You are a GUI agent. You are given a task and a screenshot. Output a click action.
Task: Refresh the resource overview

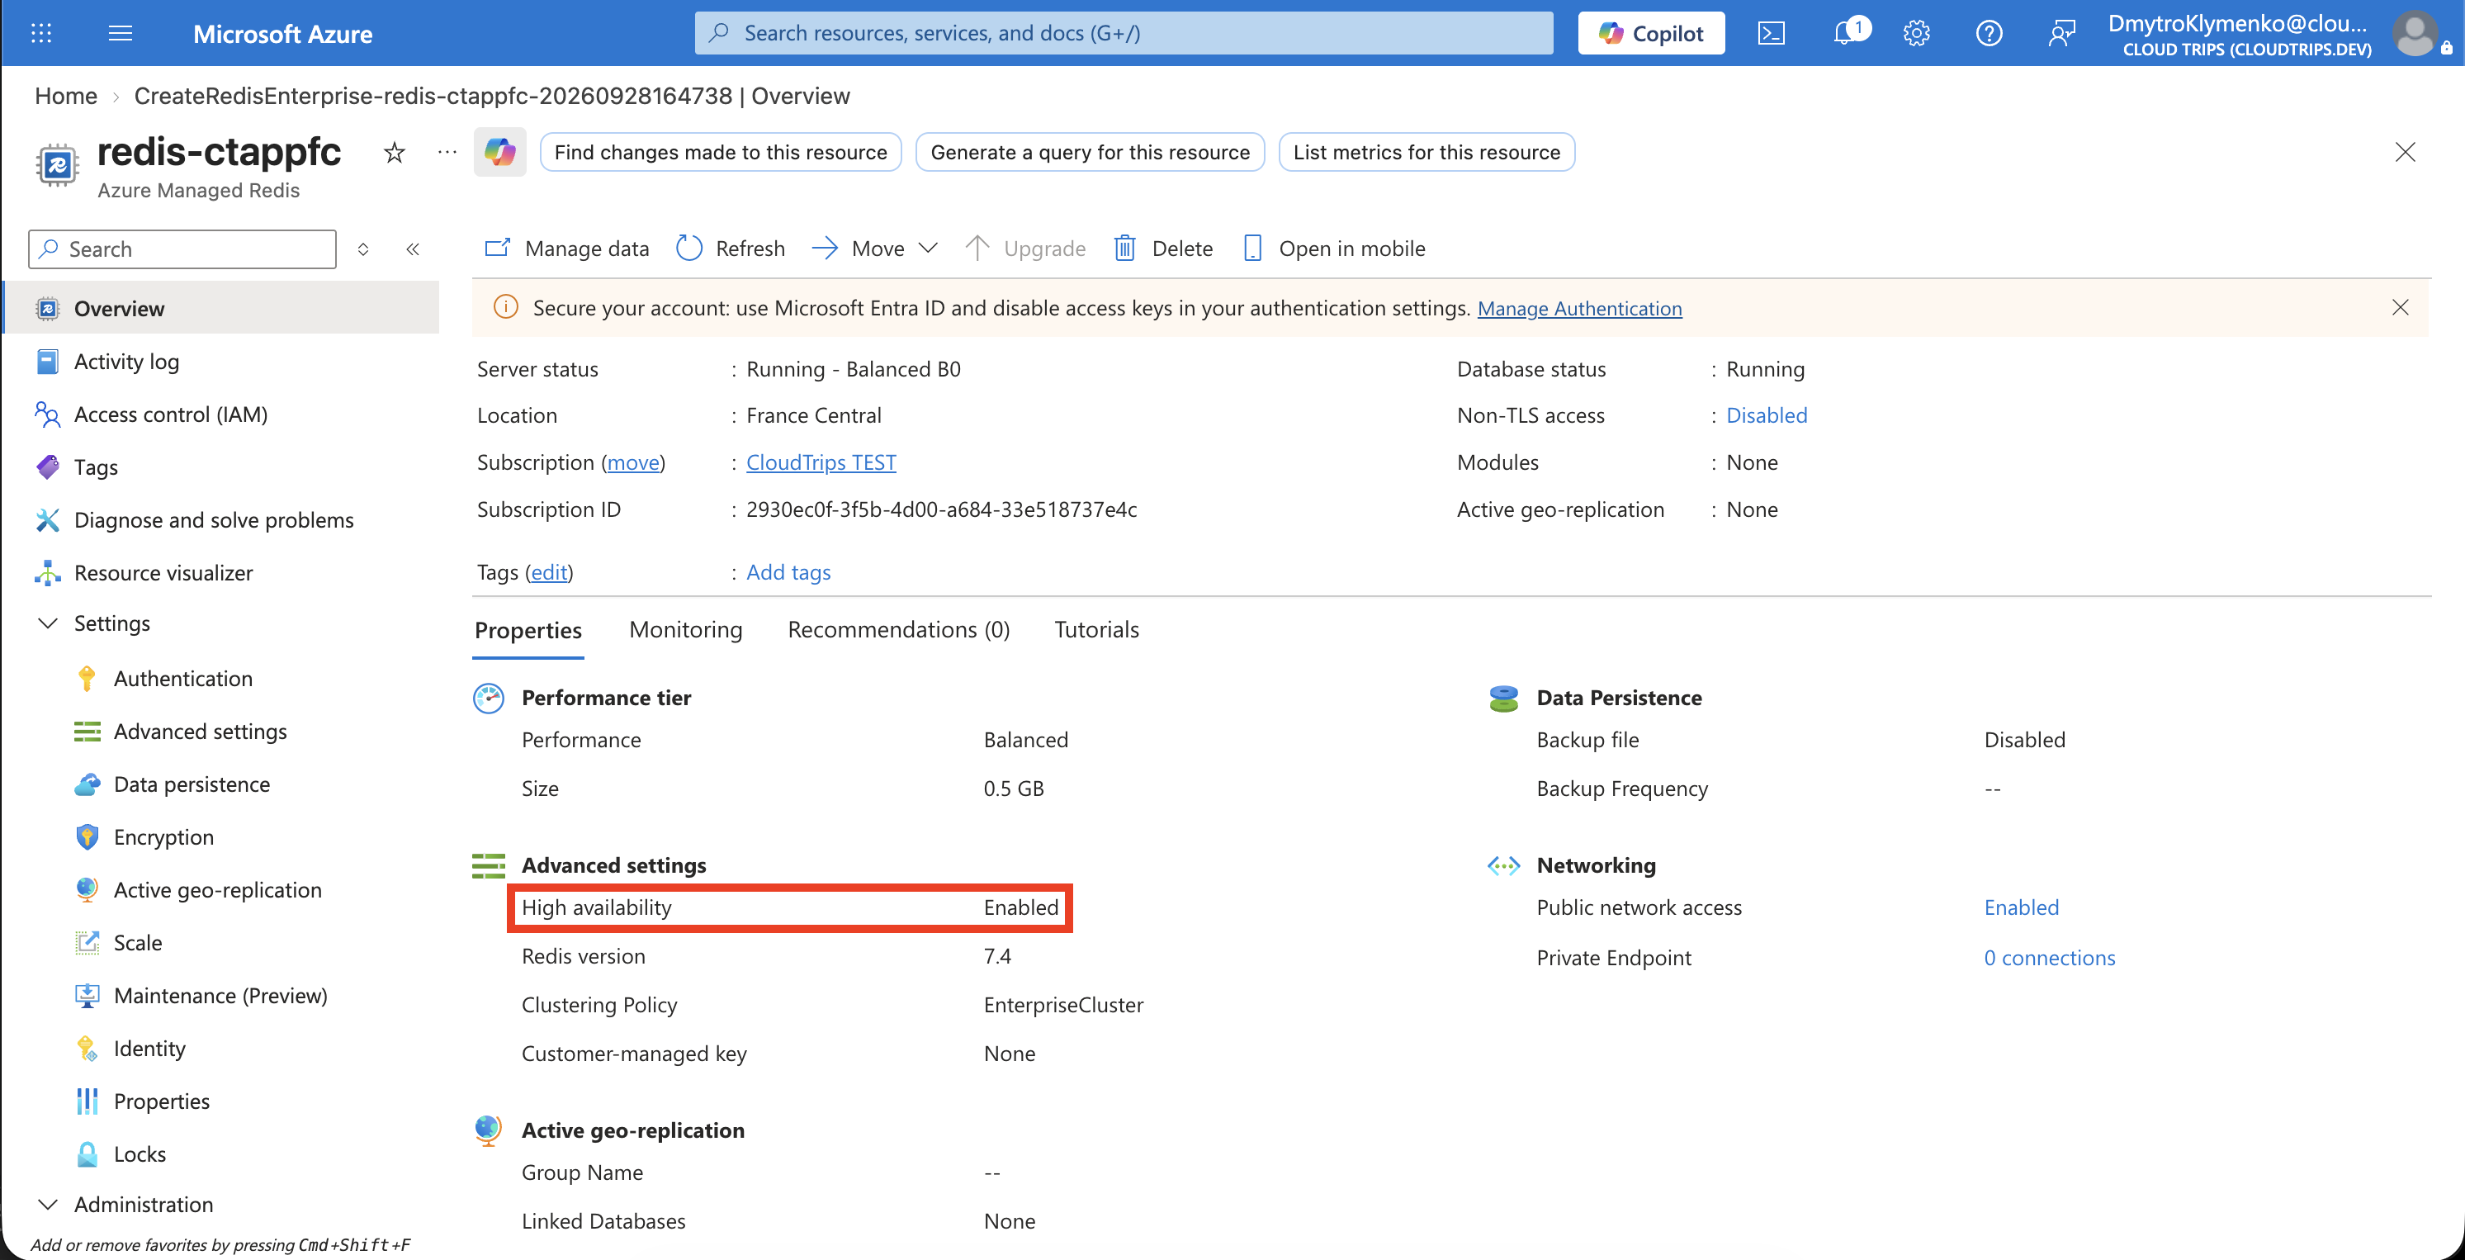tap(730, 249)
